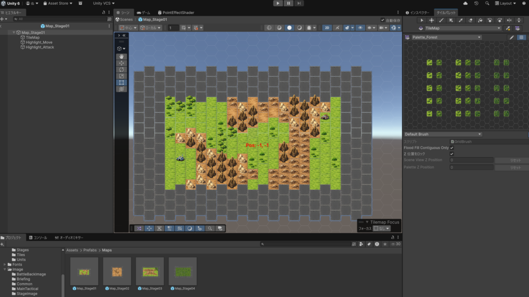This screenshot has width=529, height=297.
Task: Select the paintbrush tool in Tile Palette
Action: (441, 20)
